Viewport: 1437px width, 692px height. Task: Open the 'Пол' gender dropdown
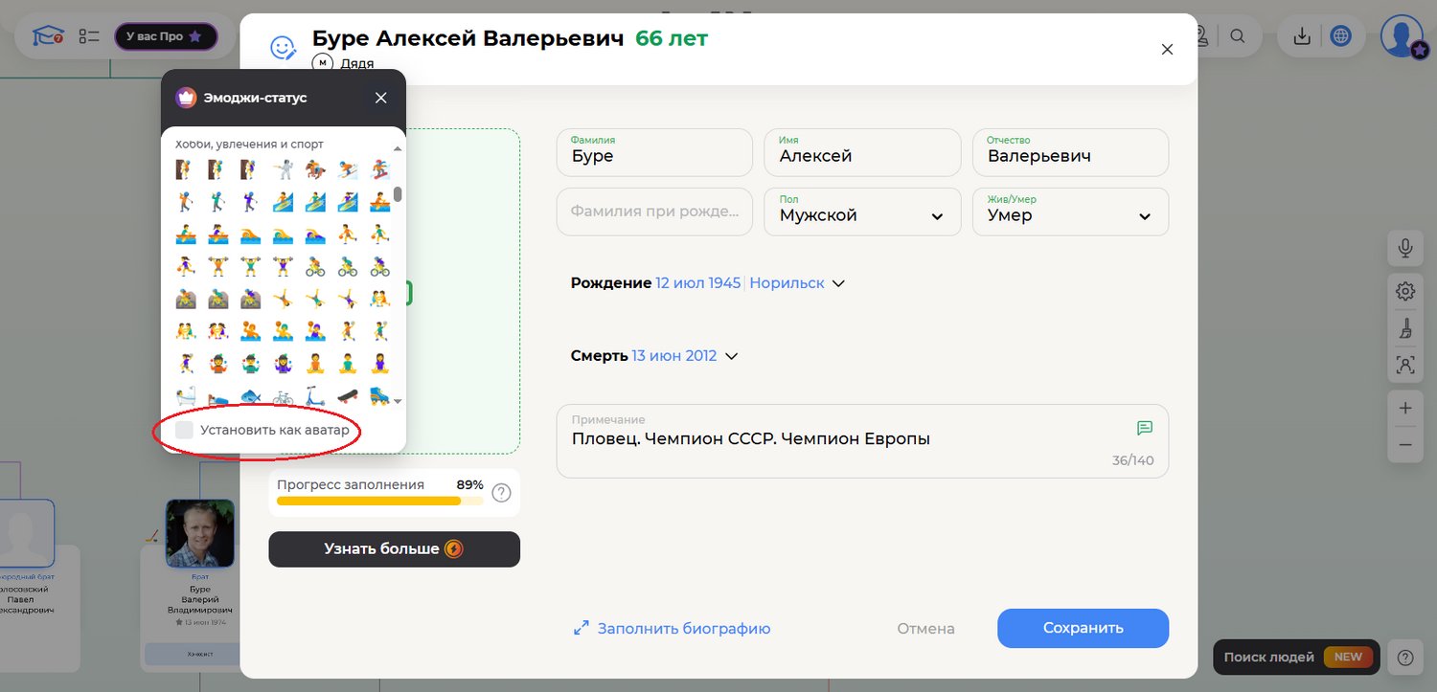pyautogui.click(x=862, y=212)
